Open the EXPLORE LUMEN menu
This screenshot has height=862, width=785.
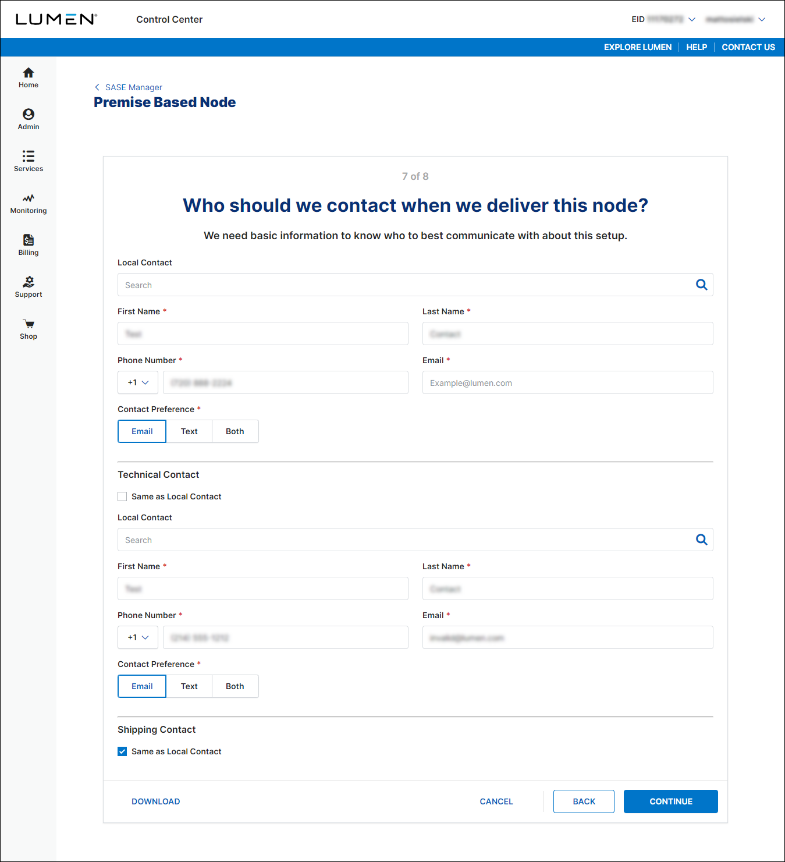638,47
